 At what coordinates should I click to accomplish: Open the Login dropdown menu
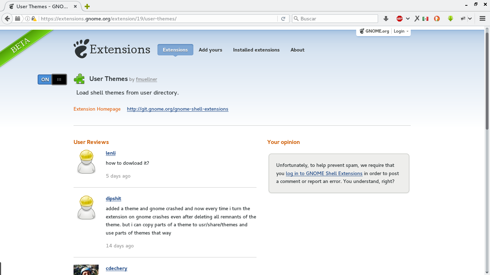tap(401, 31)
